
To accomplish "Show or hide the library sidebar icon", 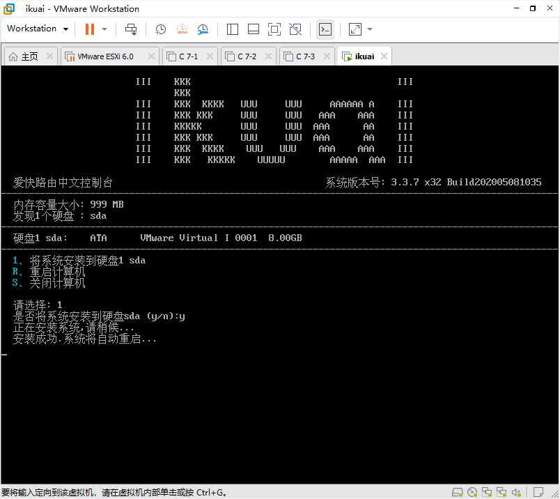I will click(x=233, y=29).
